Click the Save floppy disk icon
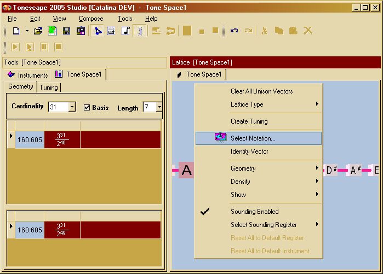383x274 pixels. tap(66, 31)
